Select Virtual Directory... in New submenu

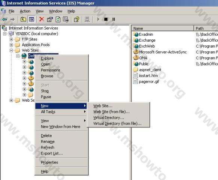click(118, 118)
